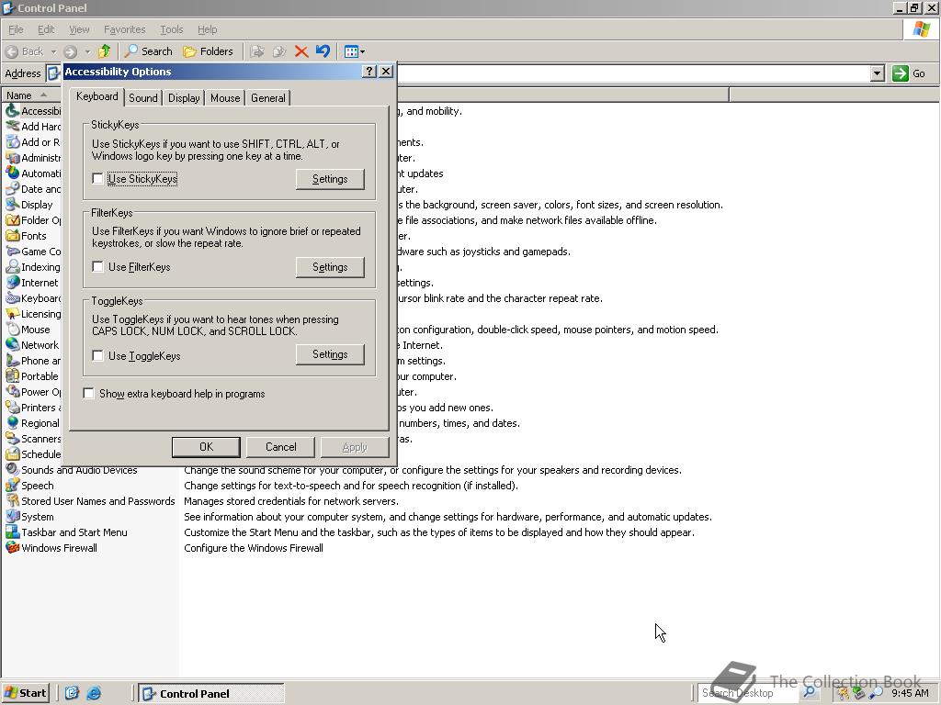
Task: Click the Move To toolbar icon
Action: point(257,51)
